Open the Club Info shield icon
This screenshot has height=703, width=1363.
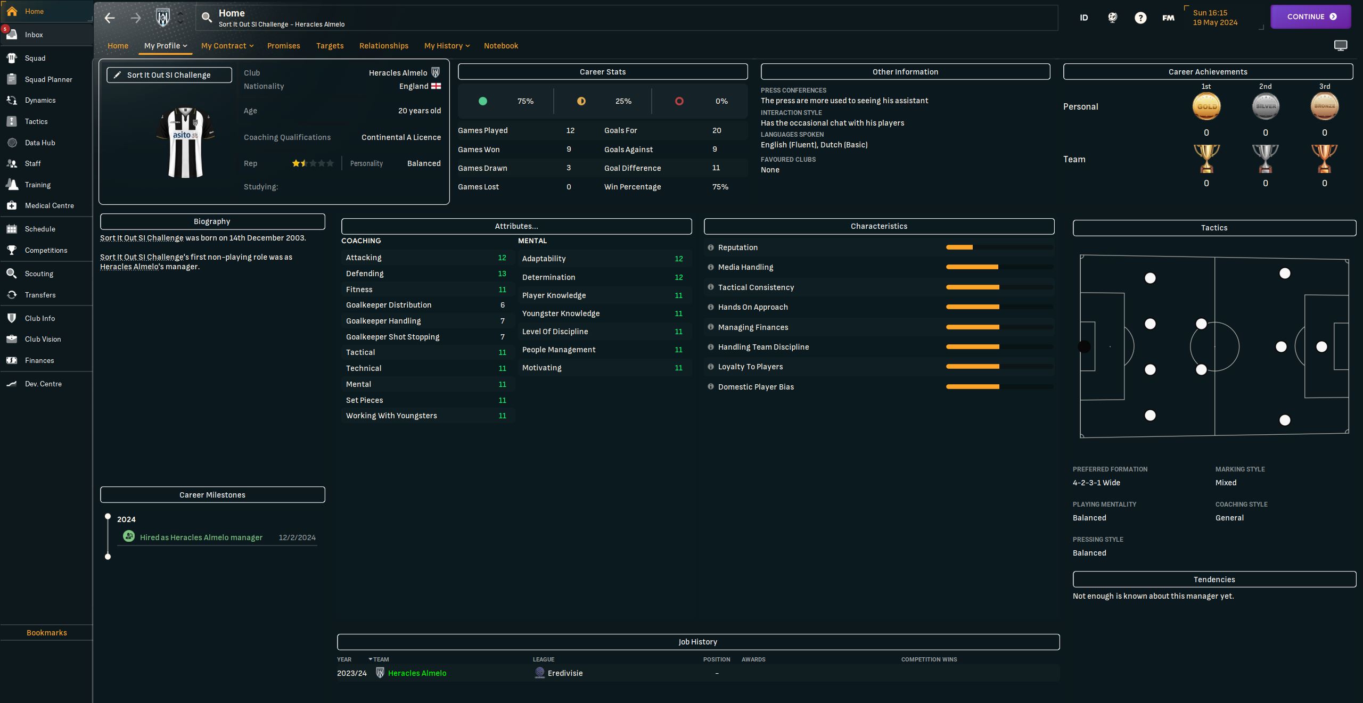[x=12, y=318]
